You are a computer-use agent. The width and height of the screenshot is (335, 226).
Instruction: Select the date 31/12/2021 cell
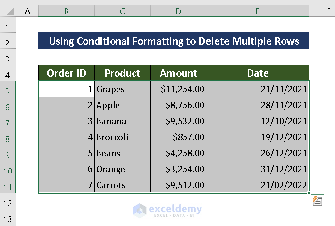coord(257,169)
